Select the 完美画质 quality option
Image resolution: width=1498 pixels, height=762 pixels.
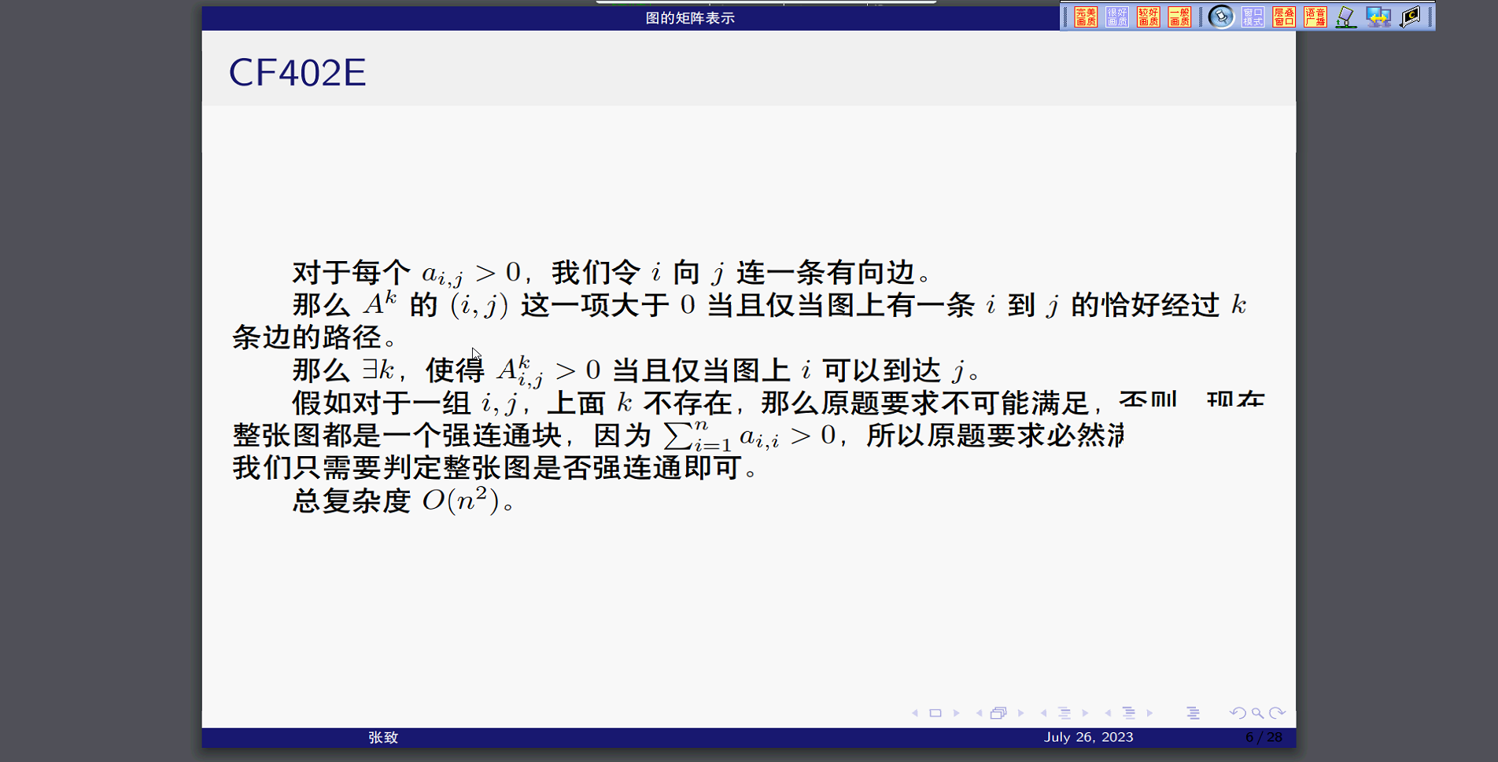pyautogui.click(x=1086, y=17)
